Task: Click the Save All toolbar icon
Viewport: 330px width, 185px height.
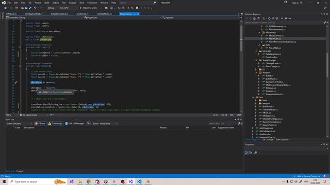Action: click(x=30, y=8)
